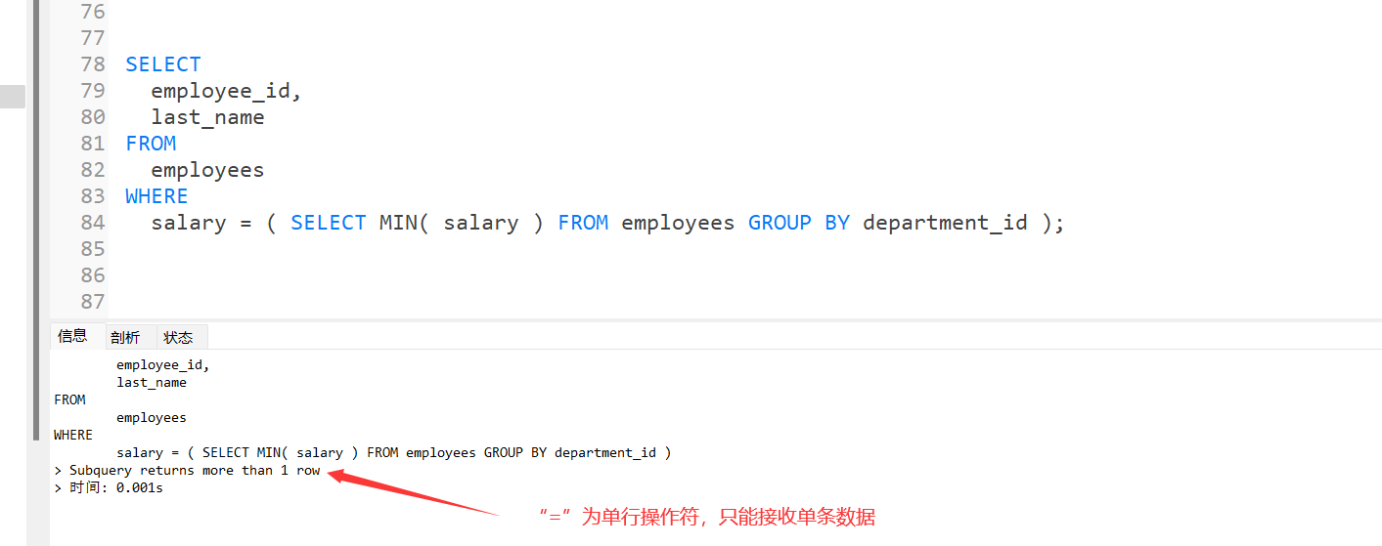This screenshot has height=546, width=1382.
Task: Click the FROM keyword on line 81
Action: 151,144
